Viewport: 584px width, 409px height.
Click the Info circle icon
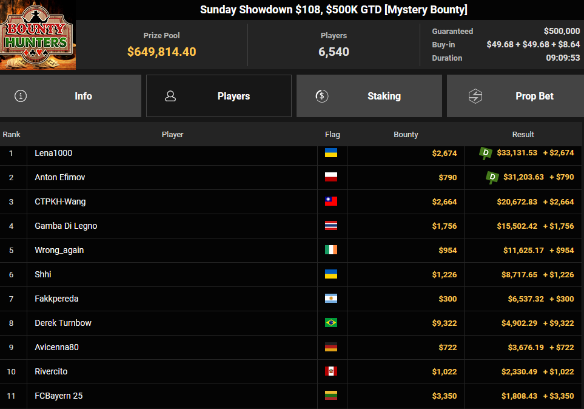point(21,96)
